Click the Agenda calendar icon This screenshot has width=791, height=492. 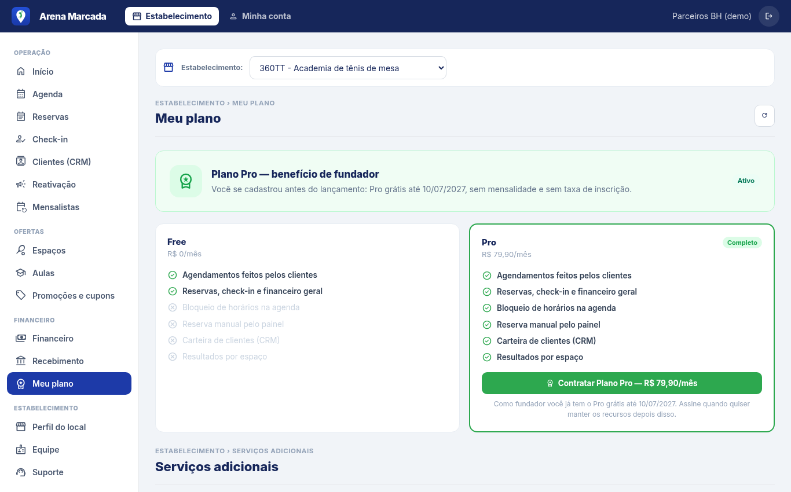coord(21,94)
